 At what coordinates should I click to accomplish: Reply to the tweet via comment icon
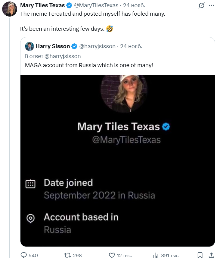24,255
